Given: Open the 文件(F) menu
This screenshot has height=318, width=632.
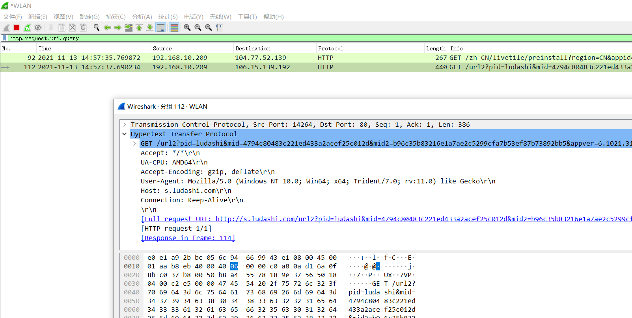Looking at the screenshot, I should point(13,17).
